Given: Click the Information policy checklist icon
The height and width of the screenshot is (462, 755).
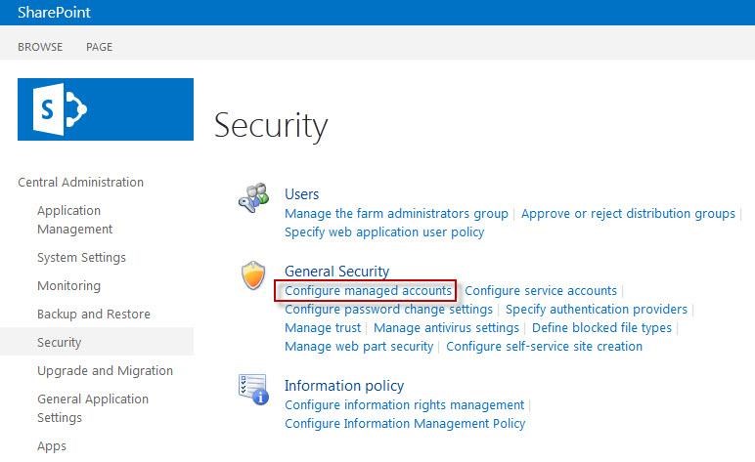Looking at the screenshot, I should pos(253,390).
